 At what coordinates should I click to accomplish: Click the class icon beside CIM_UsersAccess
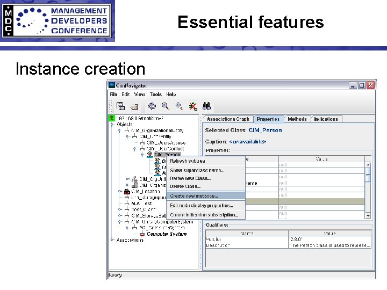click(x=142, y=142)
